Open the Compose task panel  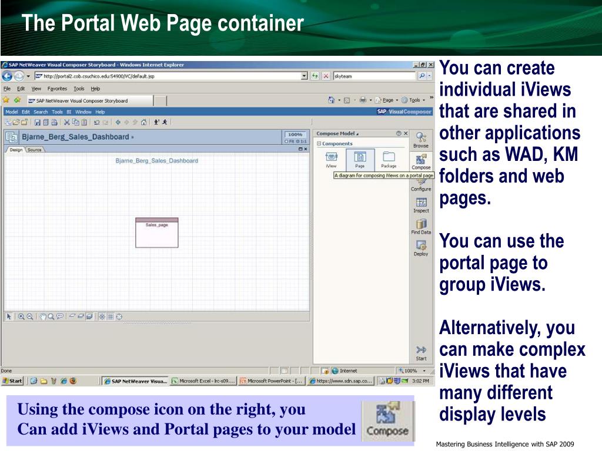coord(421,161)
